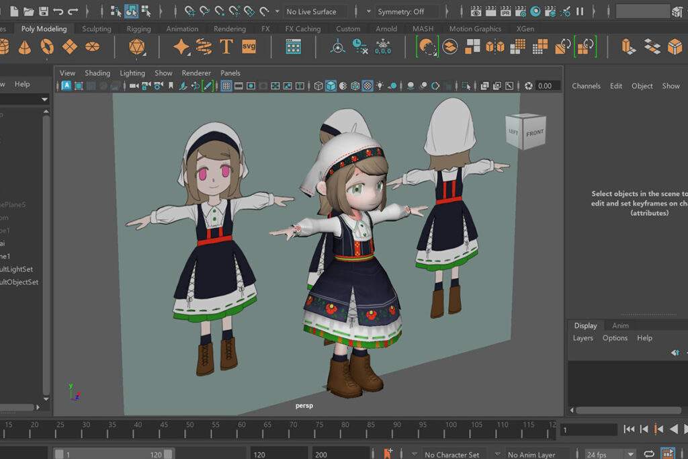Click the Save scene icon
The width and height of the screenshot is (688, 459).
(x=44, y=11)
